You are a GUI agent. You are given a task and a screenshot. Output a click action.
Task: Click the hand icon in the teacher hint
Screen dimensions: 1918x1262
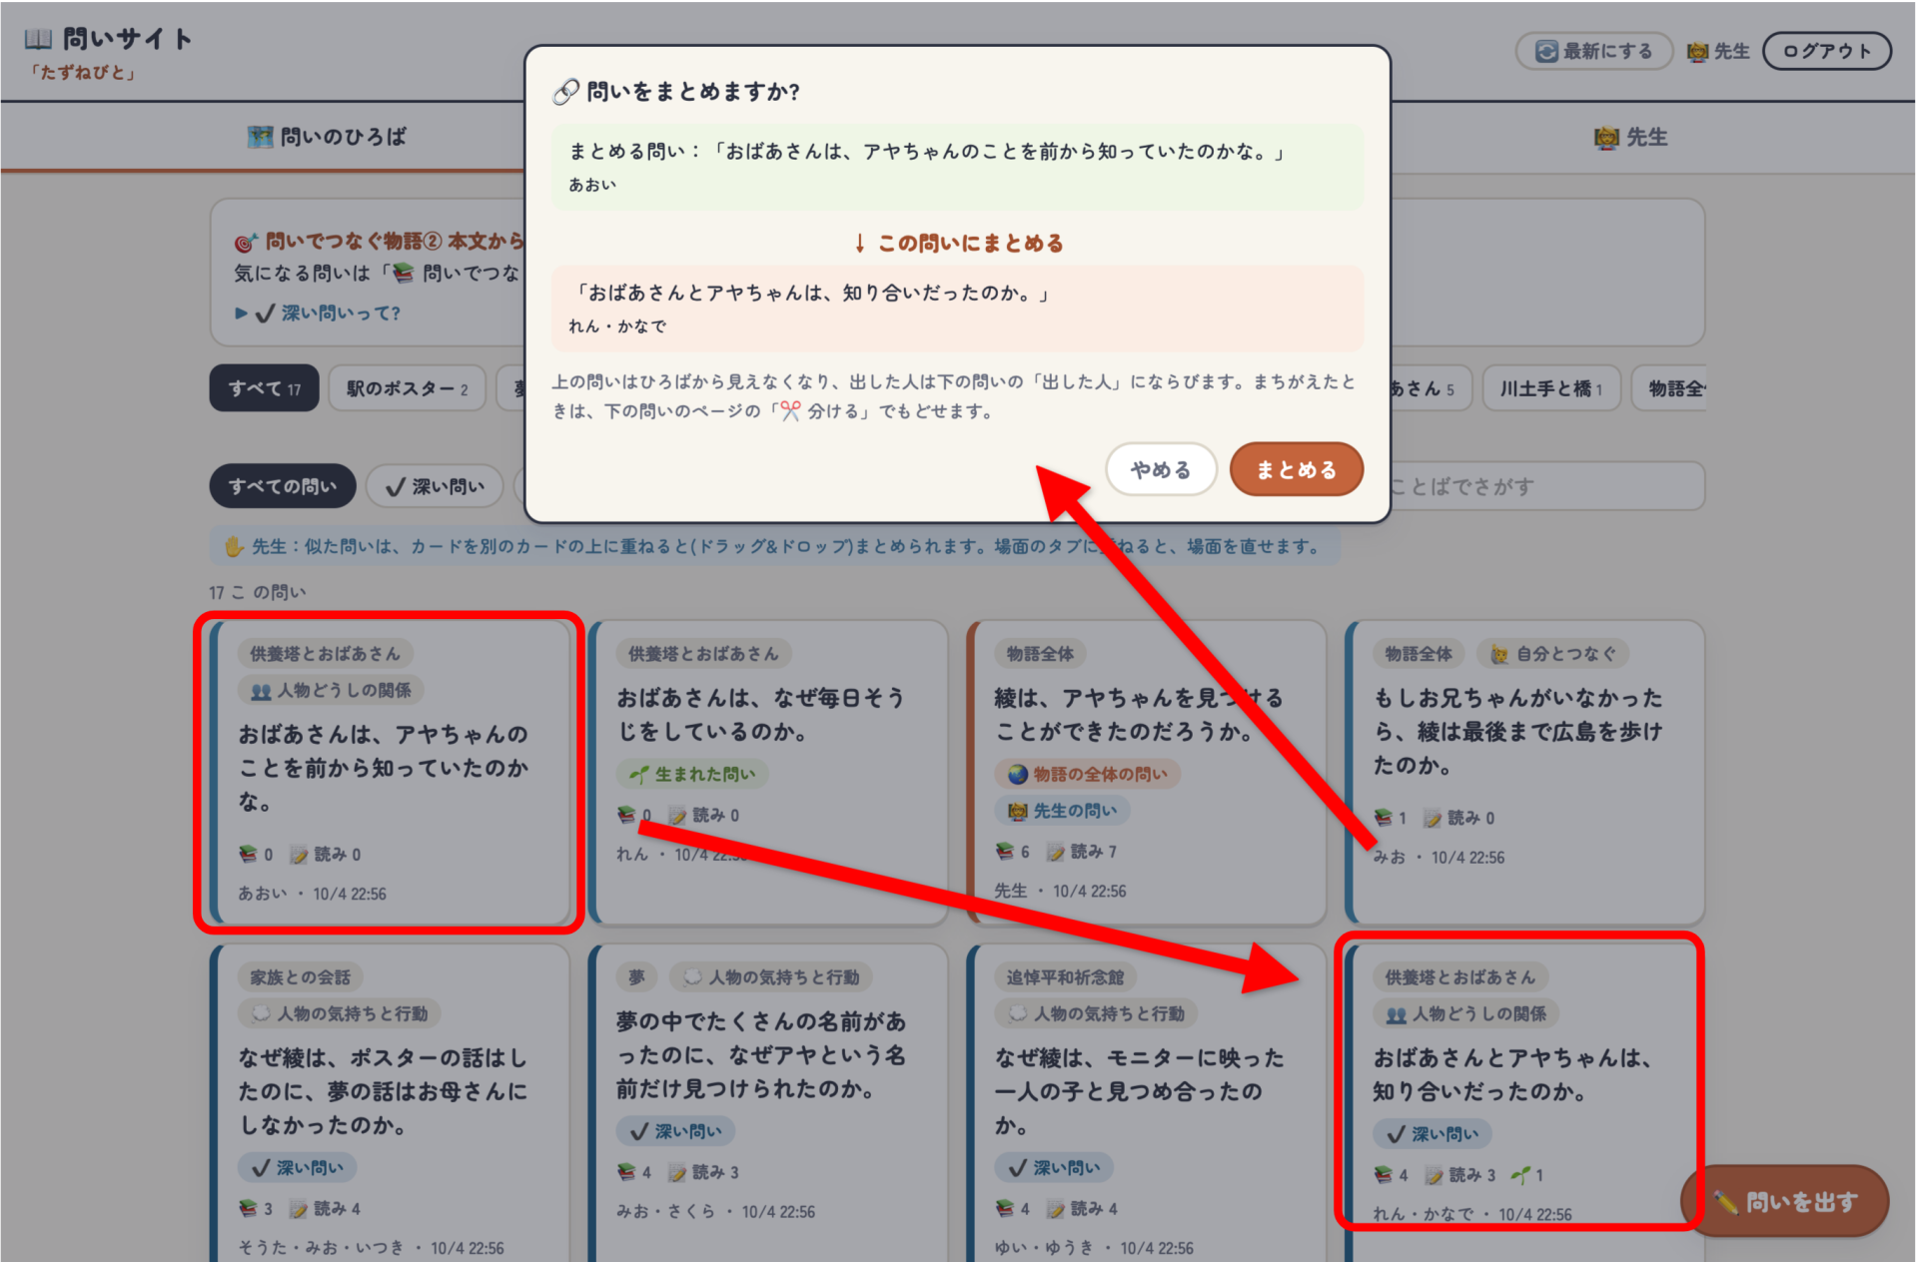[x=234, y=546]
